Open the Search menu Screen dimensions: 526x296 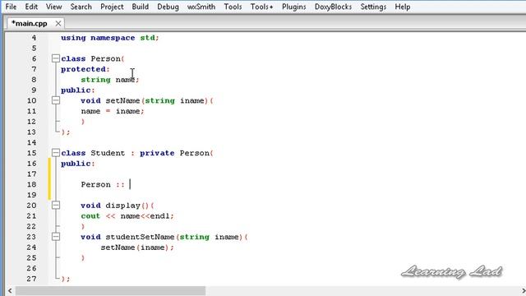[x=81, y=7]
